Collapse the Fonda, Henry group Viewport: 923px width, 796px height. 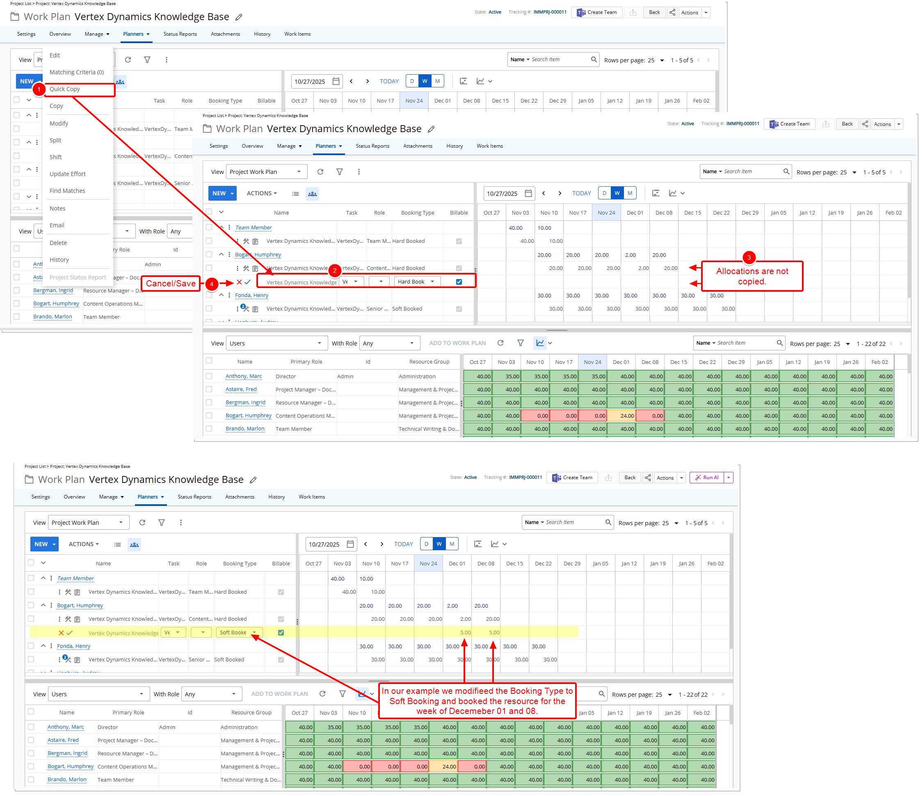[43, 646]
